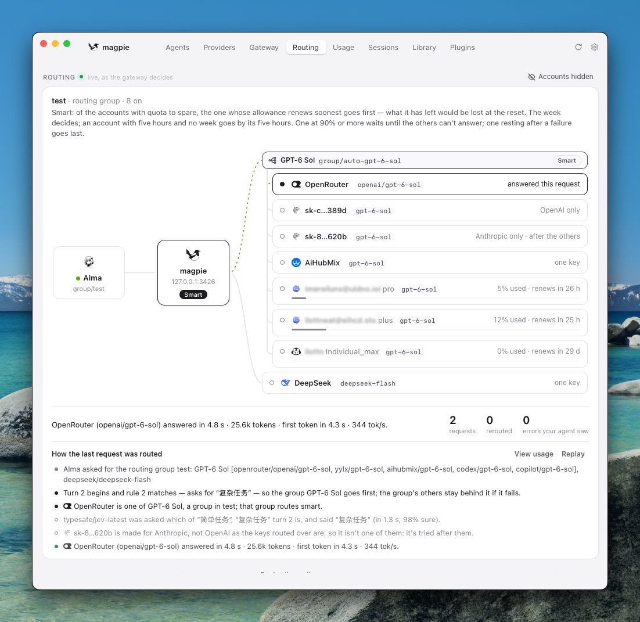
Task: Click the 5% usage bar on the pro account
Action: pyautogui.click(x=436, y=299)
